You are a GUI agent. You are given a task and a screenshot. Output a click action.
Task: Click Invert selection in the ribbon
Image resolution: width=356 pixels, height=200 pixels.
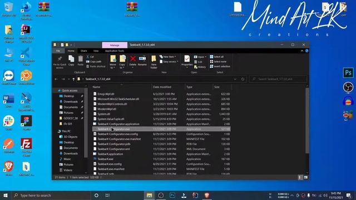coord(220,67)
